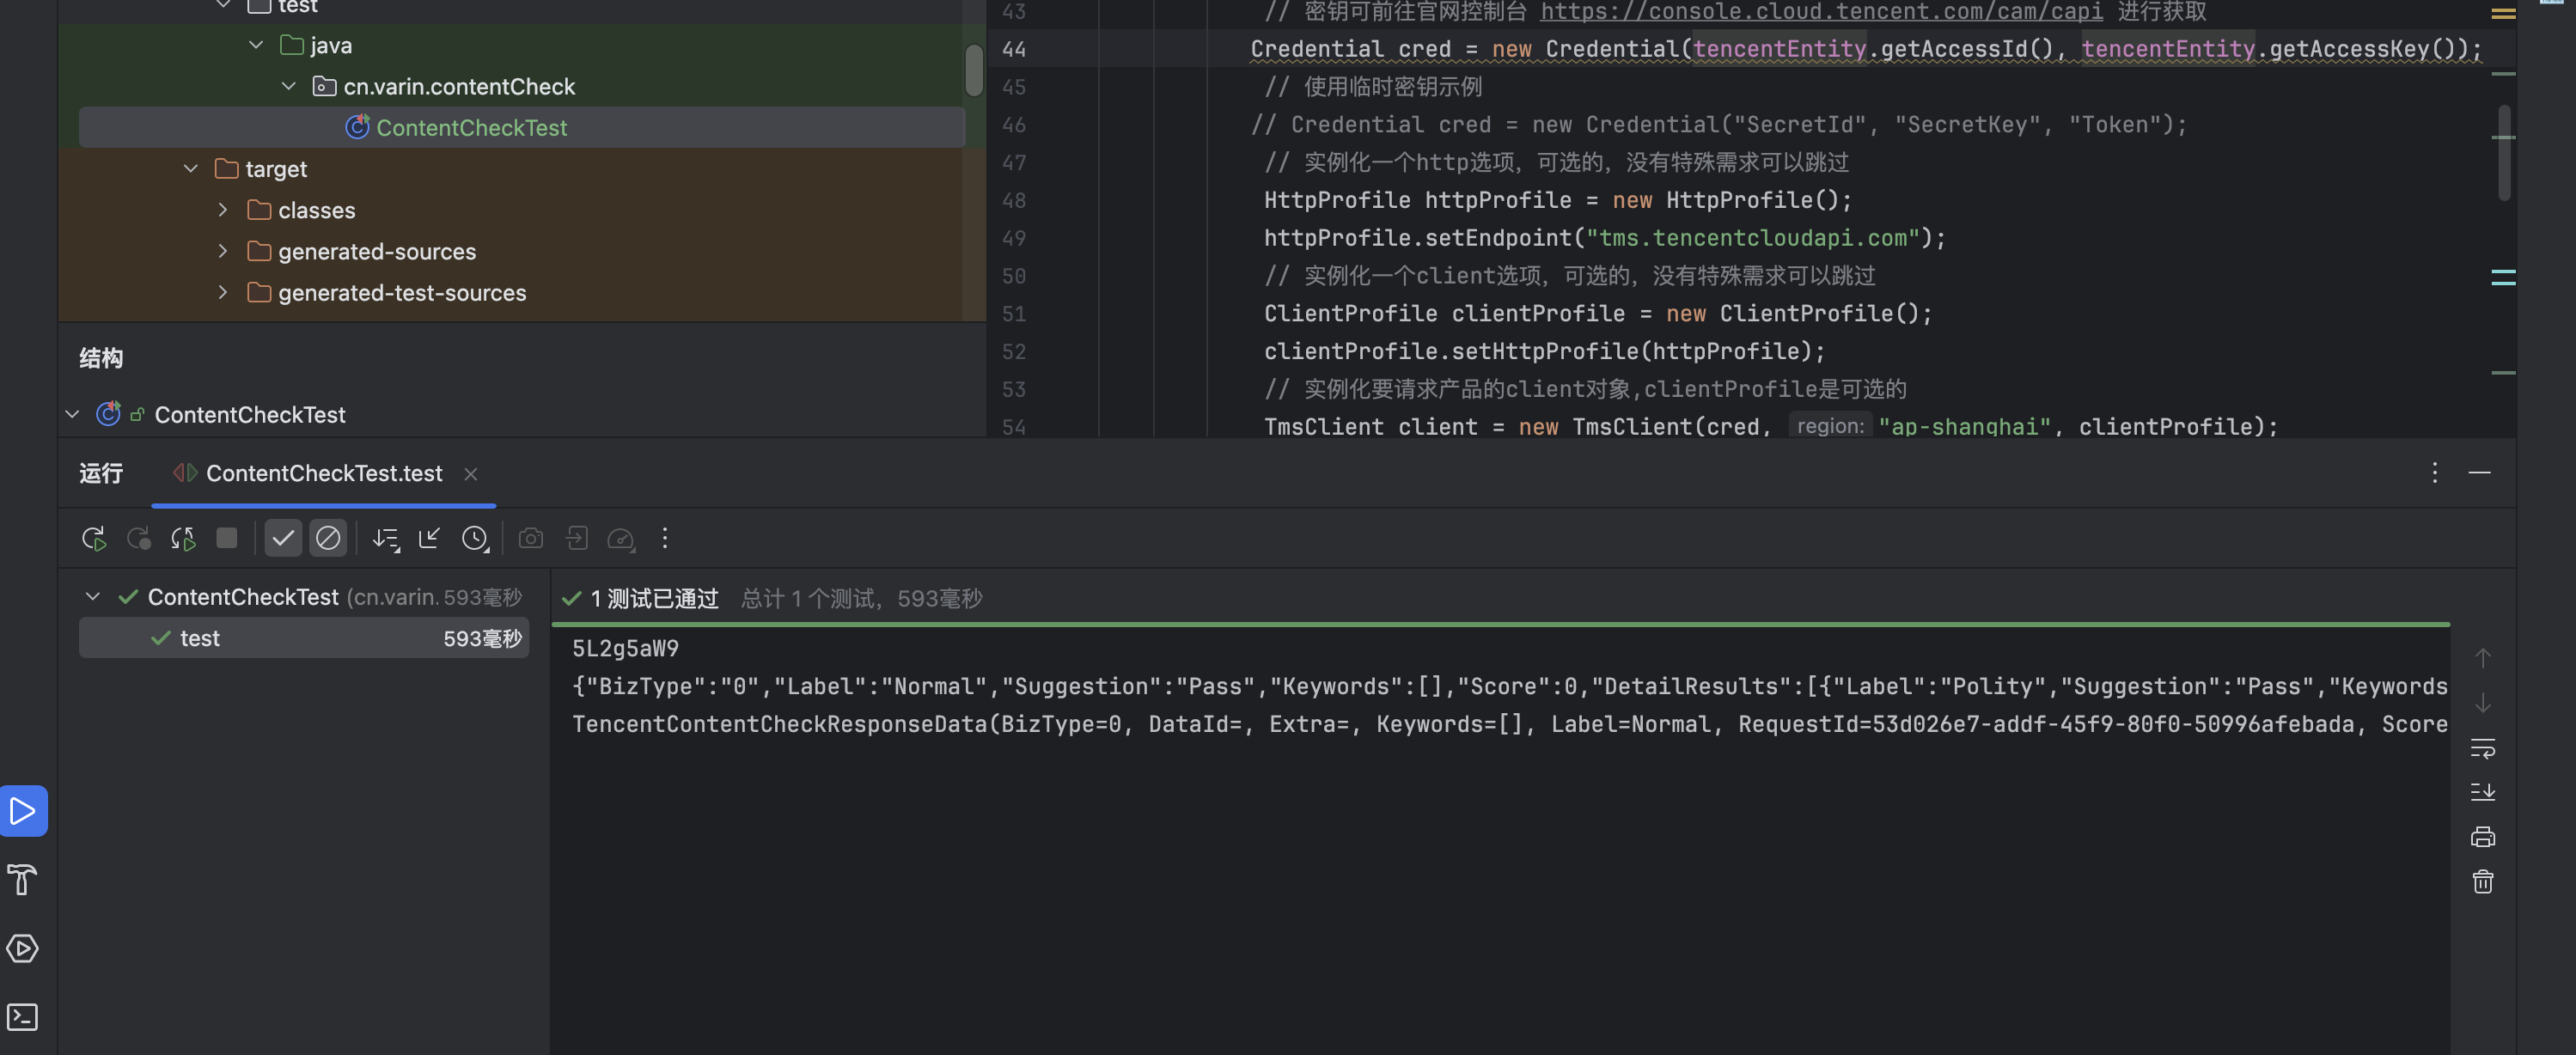This screenshot has height=1055, width=2576.
Task: Click the sort tests icon
Action: [x=385, y=539]
